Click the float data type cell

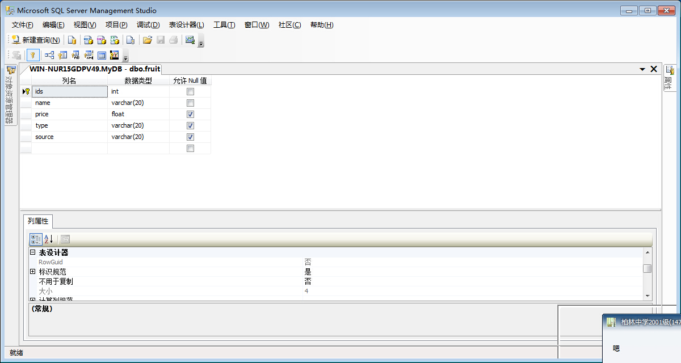(x=138, y=114)
